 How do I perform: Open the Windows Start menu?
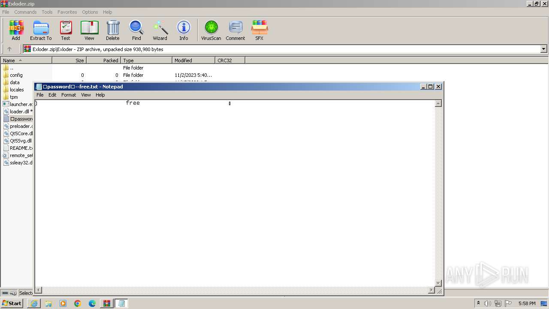point(12,303)
